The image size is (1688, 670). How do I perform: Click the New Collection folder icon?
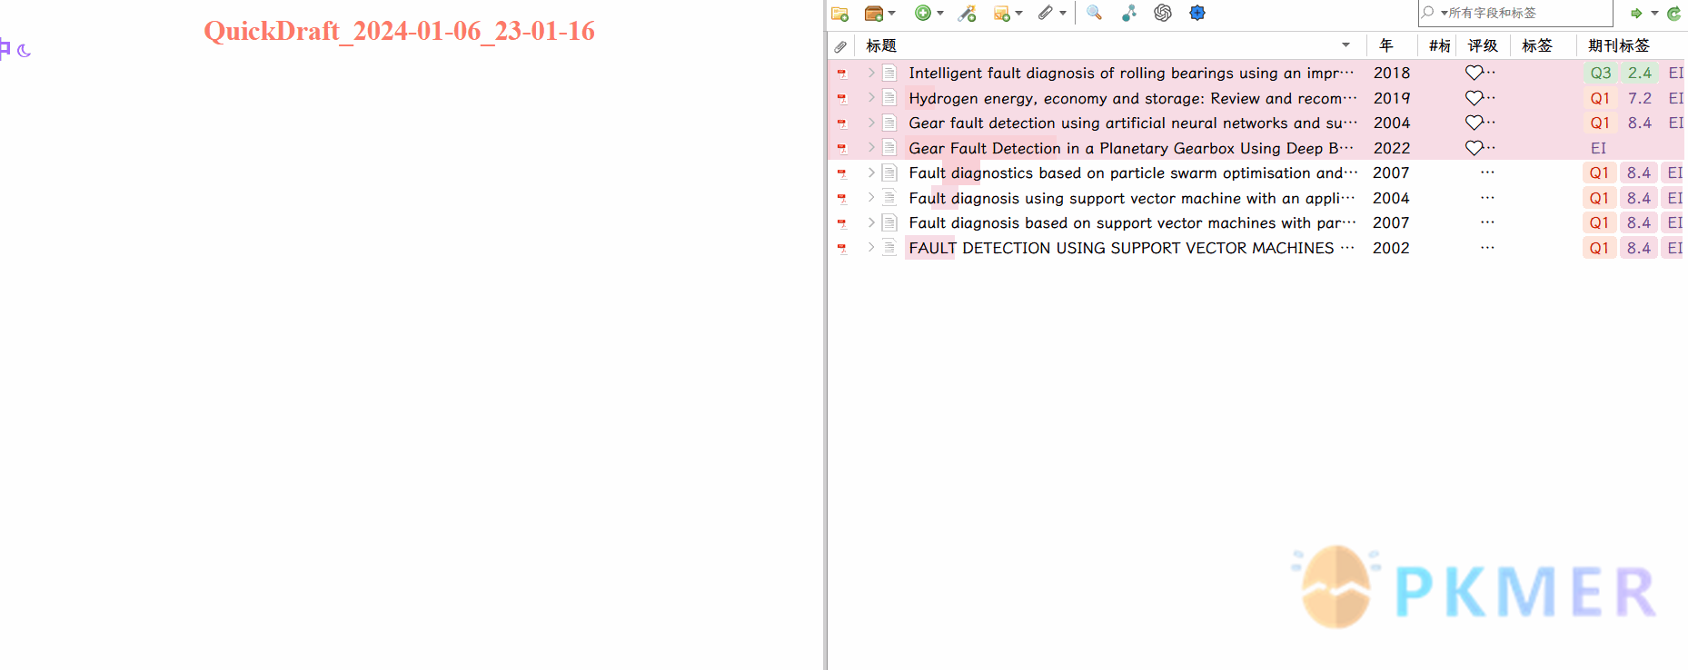pos(839,14)
